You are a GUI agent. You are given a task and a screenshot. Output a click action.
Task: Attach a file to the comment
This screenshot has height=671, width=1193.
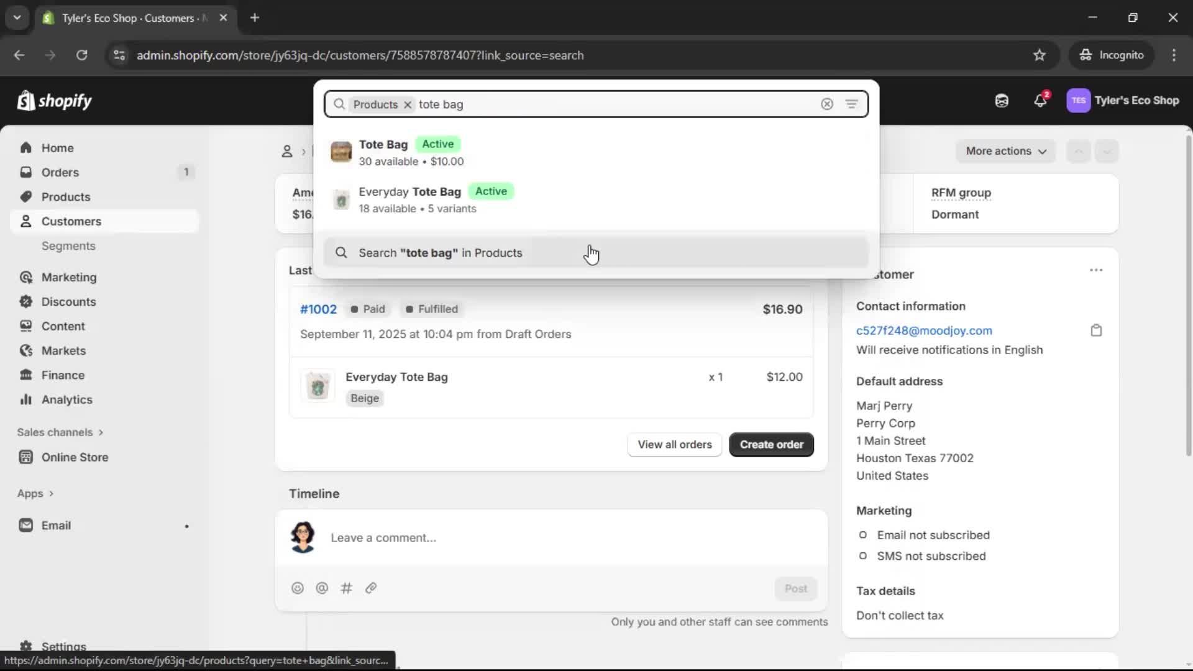tap(371, 588)
